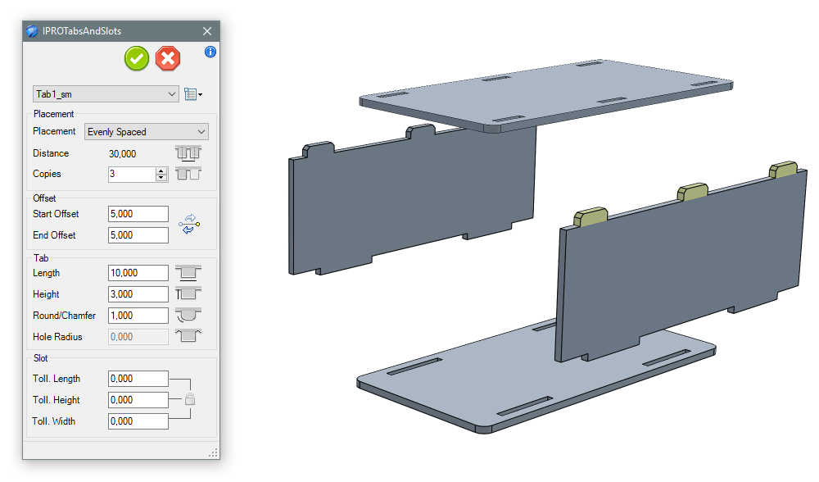Select the middle highlighted yellow tab in model
Image resolution: width=819 pixels, height=482 pixels.
693,192
